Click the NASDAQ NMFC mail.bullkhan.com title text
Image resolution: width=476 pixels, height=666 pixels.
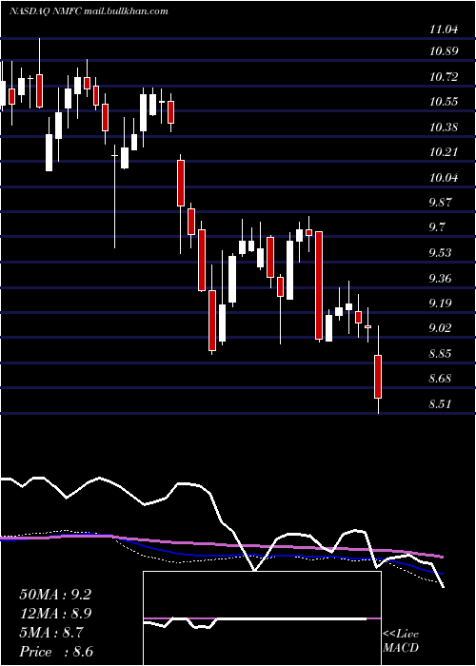point(89,11)
